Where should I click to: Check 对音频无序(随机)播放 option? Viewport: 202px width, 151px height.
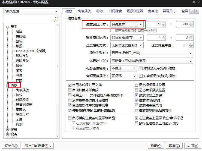coord(141,76)
